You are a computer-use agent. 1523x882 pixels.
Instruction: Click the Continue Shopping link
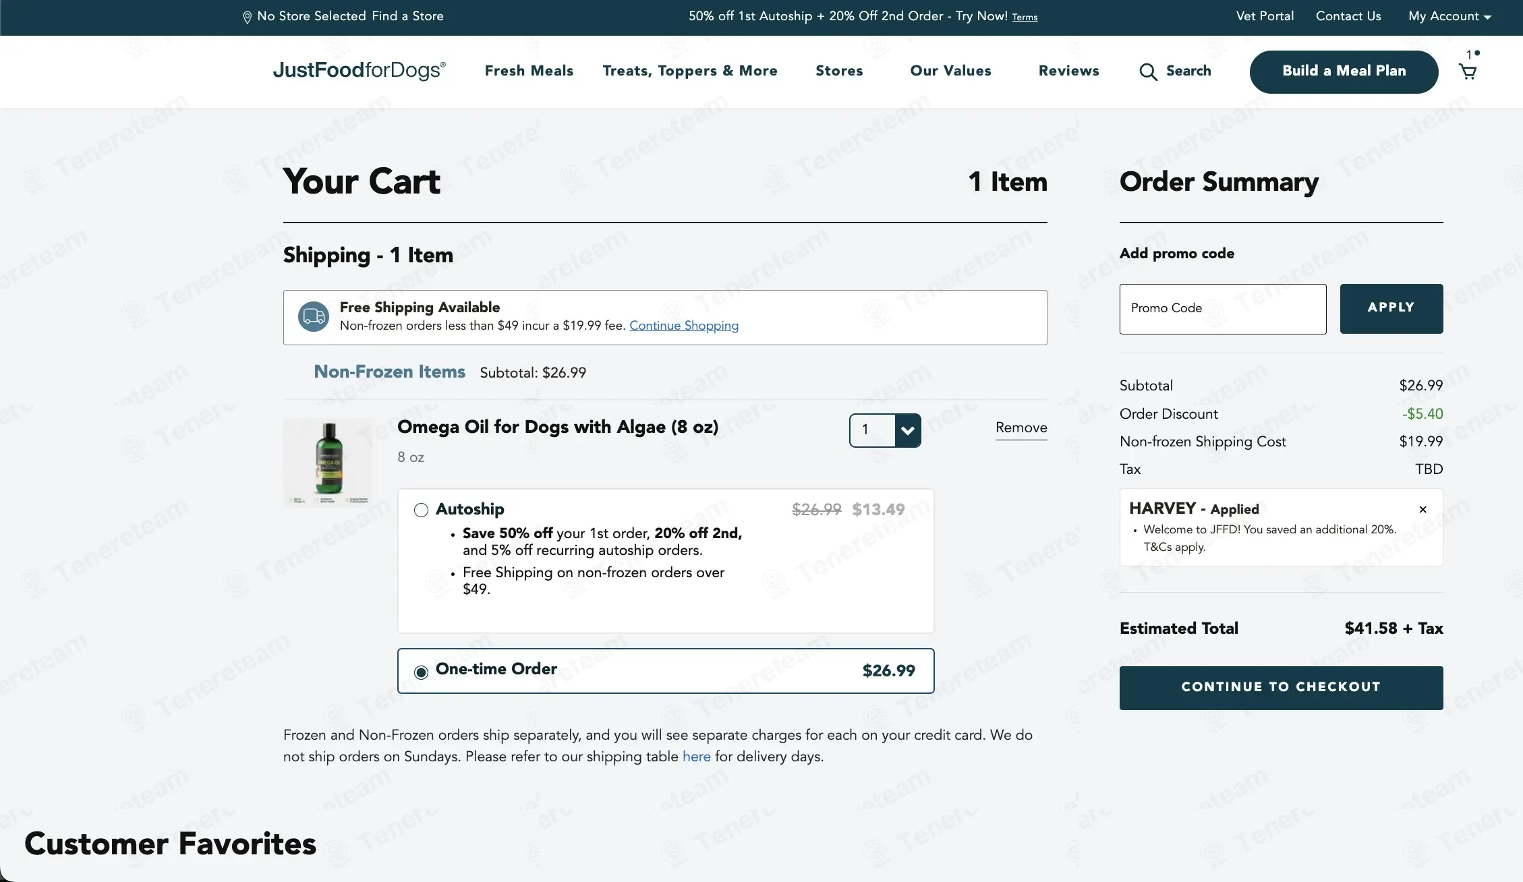click(x=684, y=326)
